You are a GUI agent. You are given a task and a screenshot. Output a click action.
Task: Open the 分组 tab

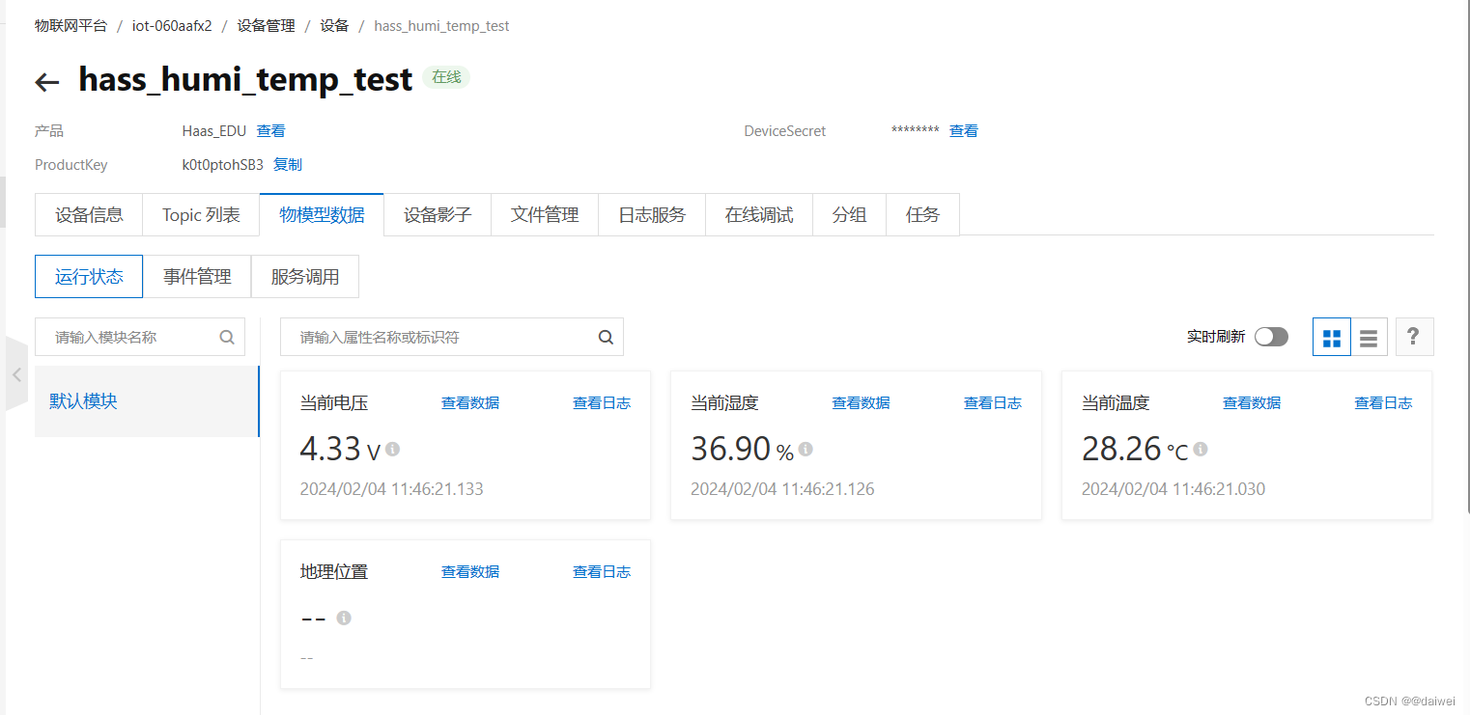click(849, 215)
